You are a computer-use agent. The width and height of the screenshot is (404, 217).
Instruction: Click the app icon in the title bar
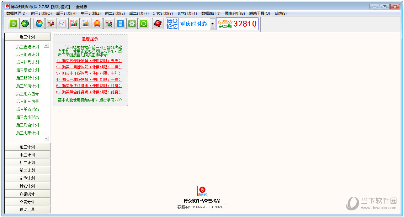pyautogui.click(x=7, y=6)
